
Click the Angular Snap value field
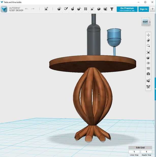(x=146, y=152)
